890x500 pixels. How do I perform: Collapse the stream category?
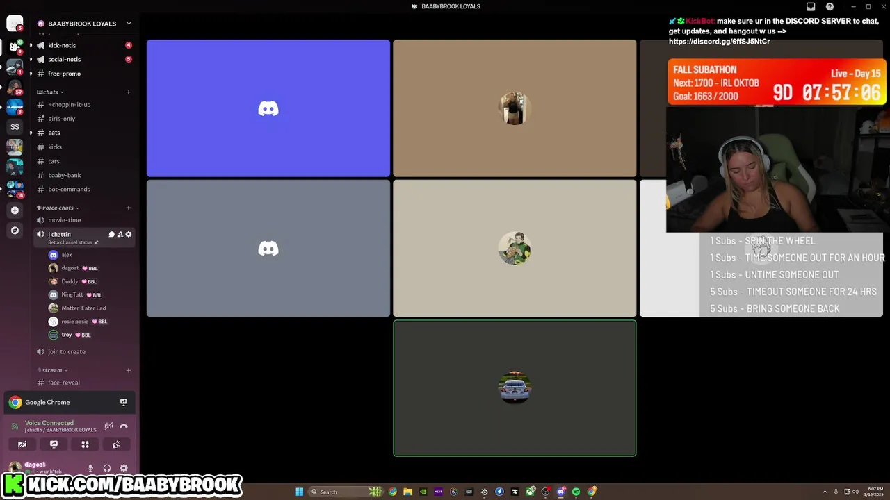pyautogui.click(x=53, y=370)
